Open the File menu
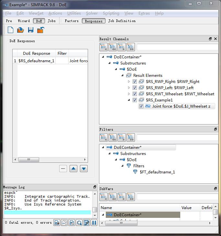This screenshot has width=221, height=236. pos(8,13)
